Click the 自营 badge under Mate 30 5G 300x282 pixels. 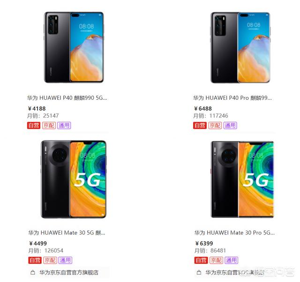click(35, 260)
